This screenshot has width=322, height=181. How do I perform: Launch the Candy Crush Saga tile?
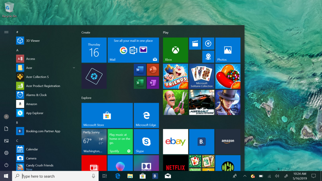[x=228, y=76]
